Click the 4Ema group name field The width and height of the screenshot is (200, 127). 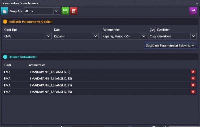[39, 11]
